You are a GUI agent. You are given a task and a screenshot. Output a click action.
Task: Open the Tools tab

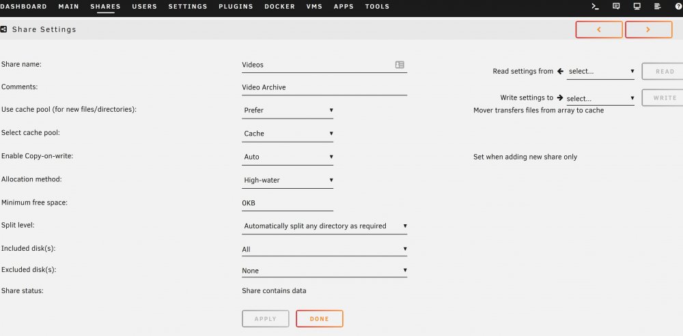[377, 7]
